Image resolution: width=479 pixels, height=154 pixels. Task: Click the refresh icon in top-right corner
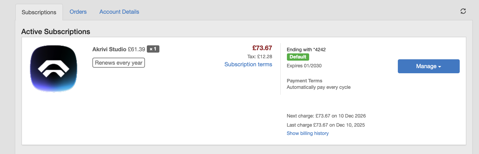pos(463,11)
